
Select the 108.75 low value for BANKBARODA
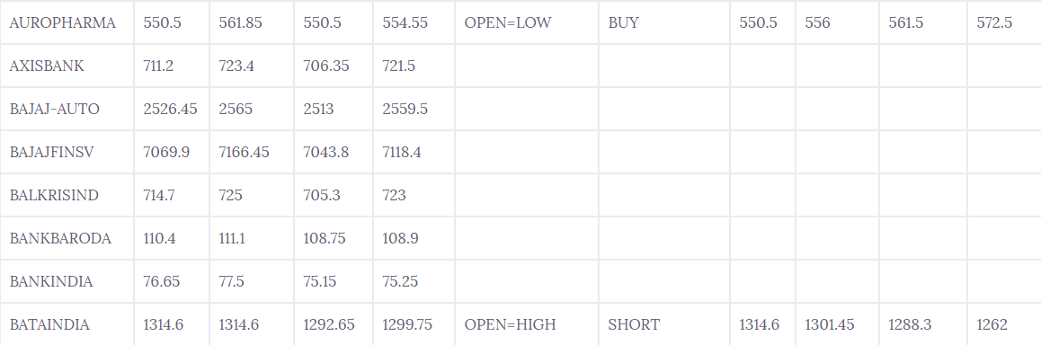coord(334,238)
